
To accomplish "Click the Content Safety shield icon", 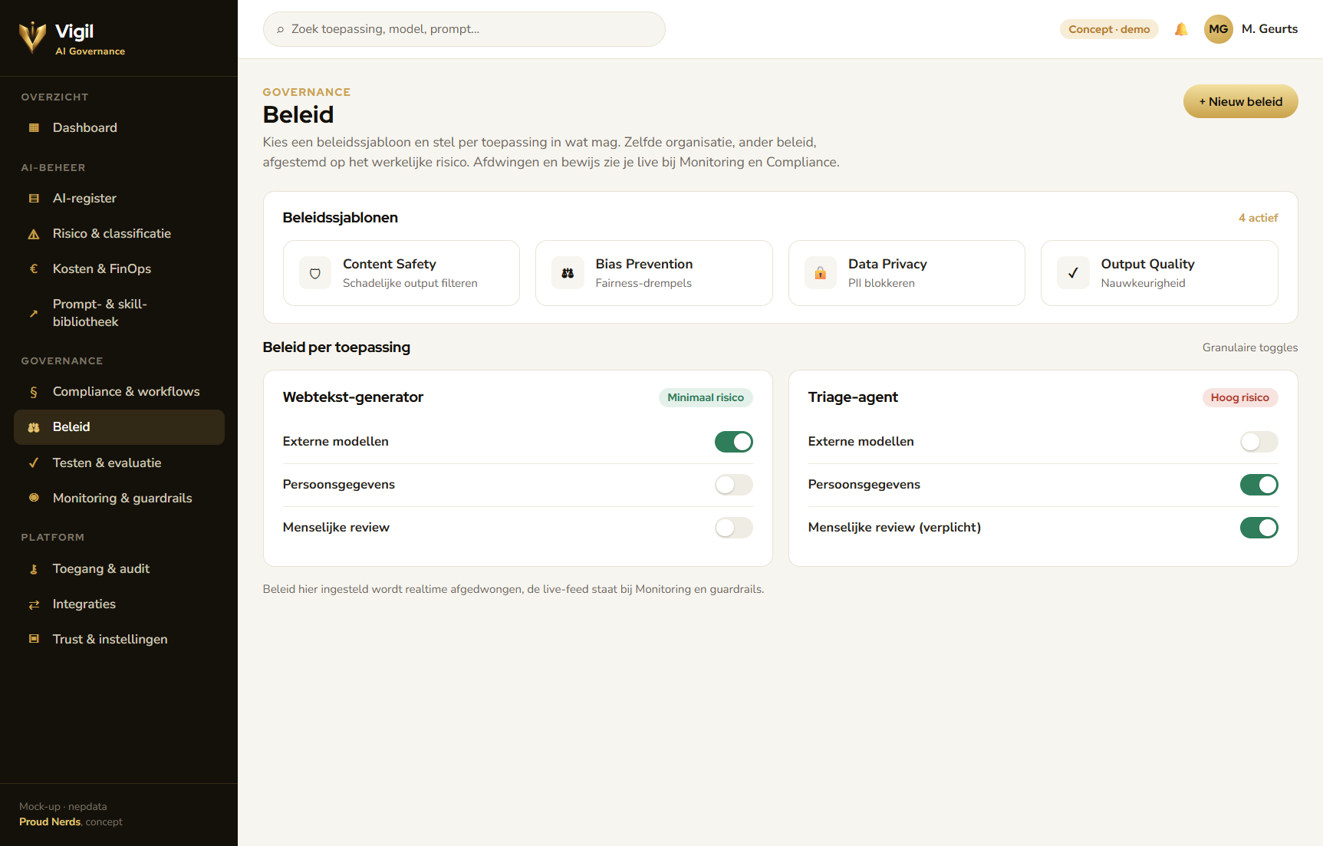I will click(x=314, y=273).
